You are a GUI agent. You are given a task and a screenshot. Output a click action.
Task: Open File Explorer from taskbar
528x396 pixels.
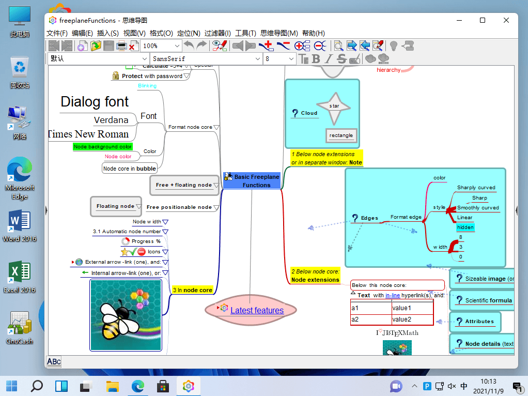tap(113, 386)
